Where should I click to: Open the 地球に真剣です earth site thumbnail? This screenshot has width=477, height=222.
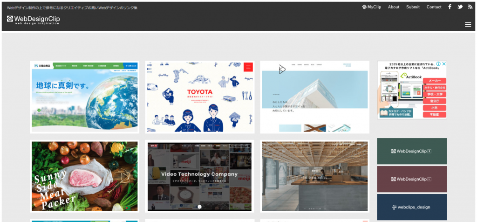click(x=85, y=97)
